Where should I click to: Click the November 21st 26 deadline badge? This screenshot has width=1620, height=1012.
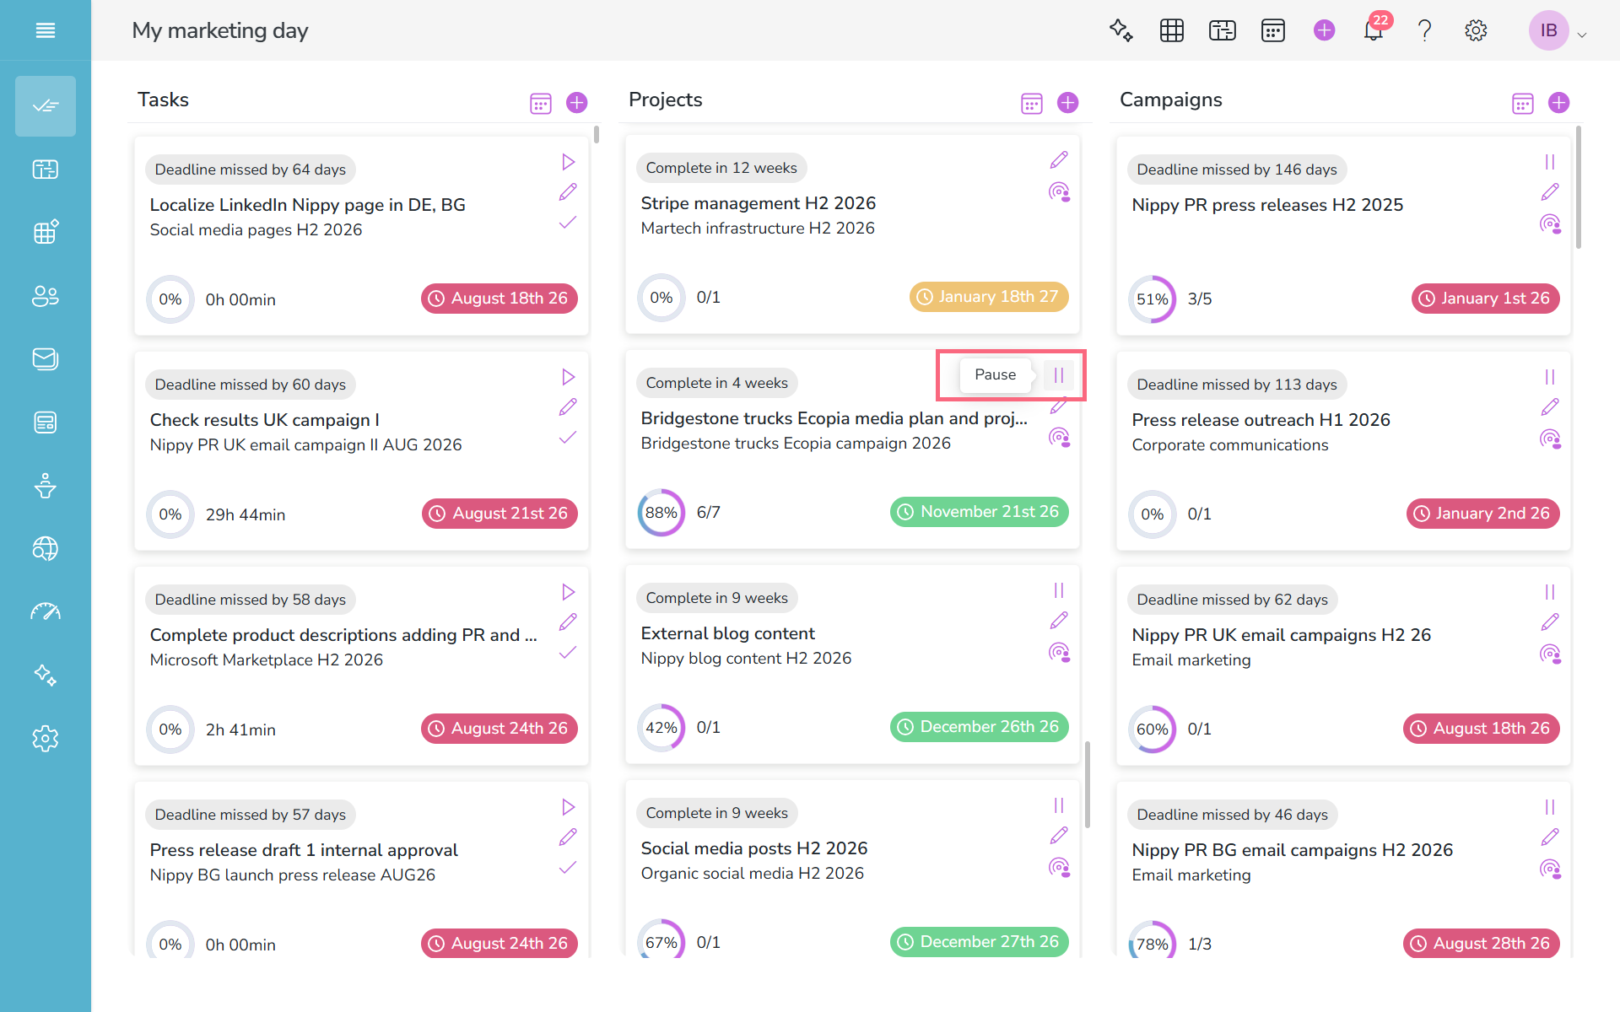[x=980, y=512]
